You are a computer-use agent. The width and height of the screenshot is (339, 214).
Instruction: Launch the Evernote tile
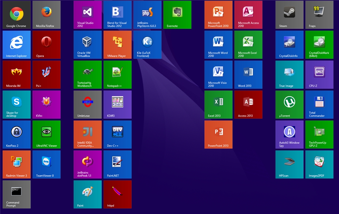(177, 15)
